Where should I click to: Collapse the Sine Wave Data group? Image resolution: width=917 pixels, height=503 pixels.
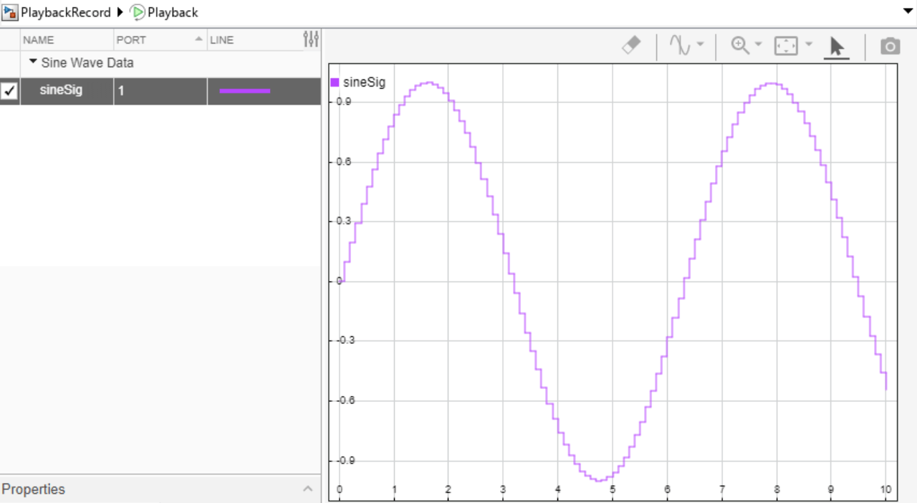[32, 62]
